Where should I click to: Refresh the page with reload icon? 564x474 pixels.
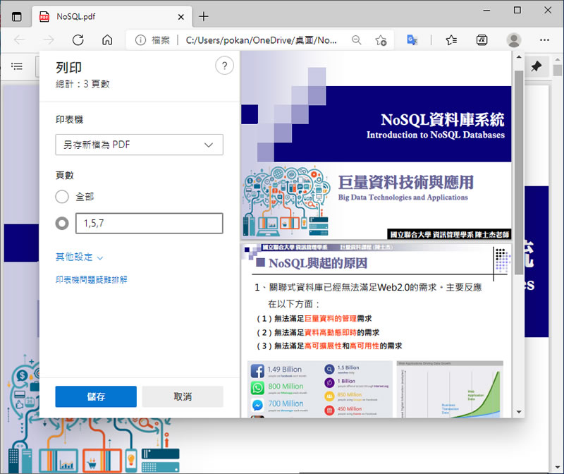click(78, 40)
